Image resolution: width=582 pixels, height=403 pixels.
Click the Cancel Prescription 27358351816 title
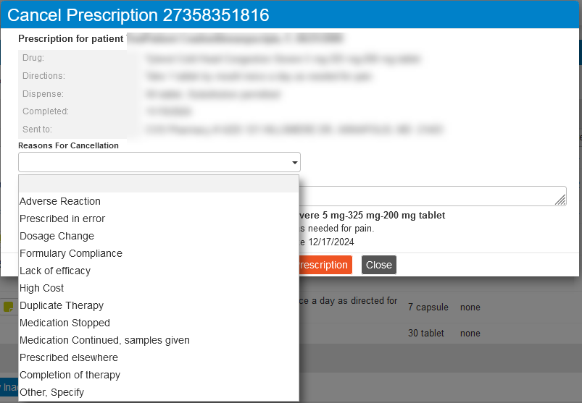138,15
